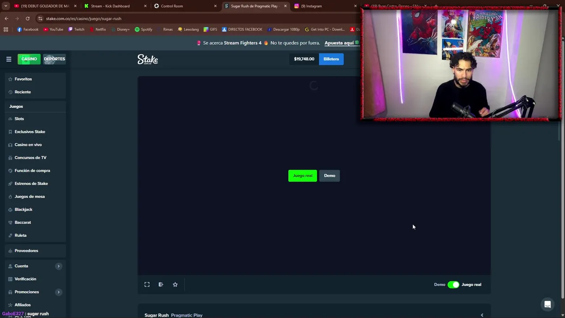Go back in browser history

pos(6,19)
